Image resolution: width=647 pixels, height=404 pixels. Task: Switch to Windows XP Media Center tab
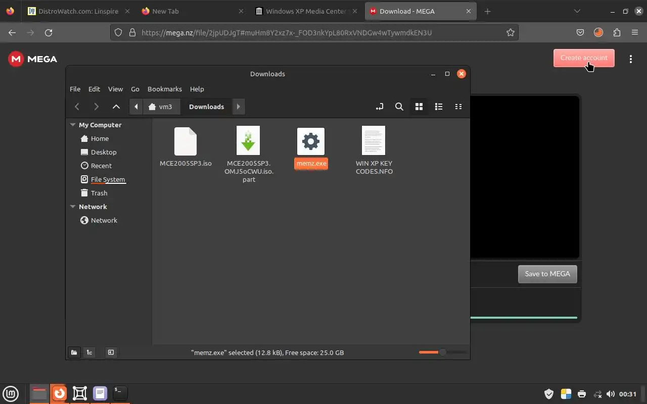click(306, 11)
